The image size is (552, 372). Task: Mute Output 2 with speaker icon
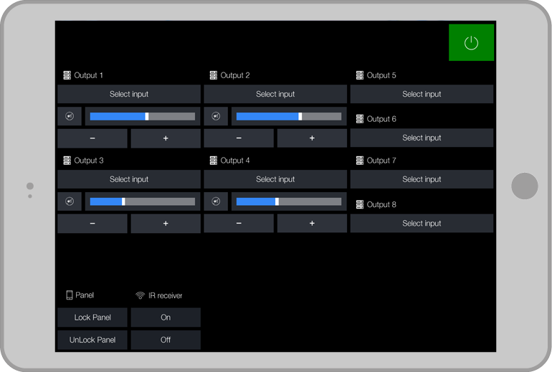point(216,116)
